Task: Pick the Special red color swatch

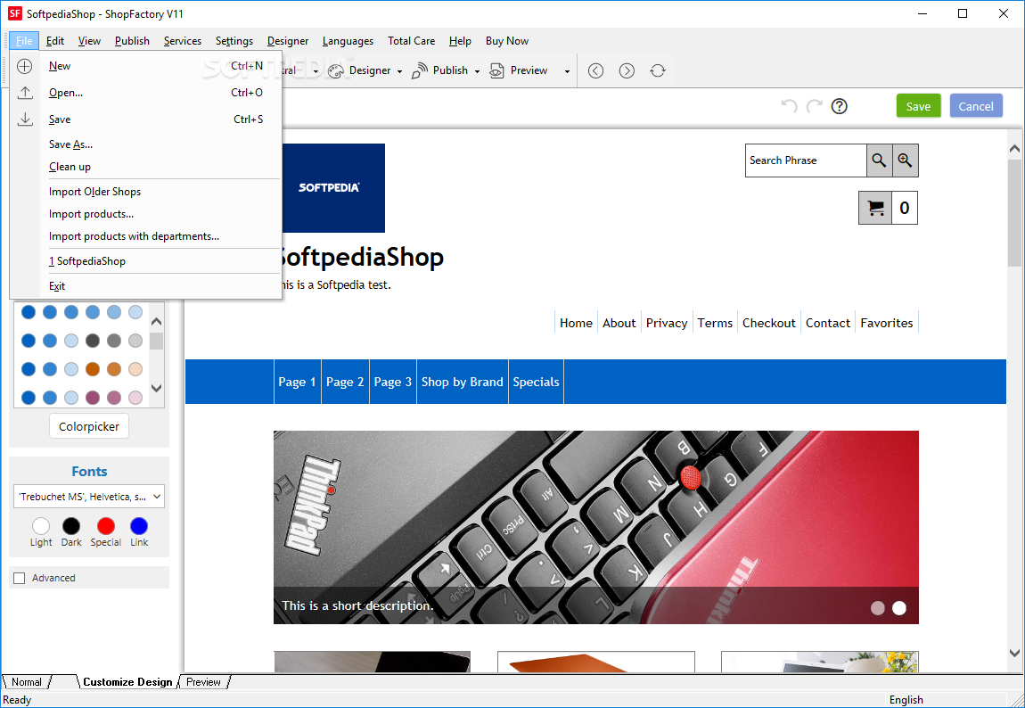Action: click(x=106, y=526)
